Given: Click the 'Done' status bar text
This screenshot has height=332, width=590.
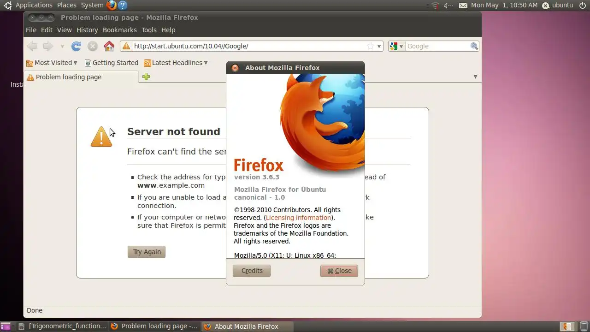Looking at the screenshot, I should point(35,310).
